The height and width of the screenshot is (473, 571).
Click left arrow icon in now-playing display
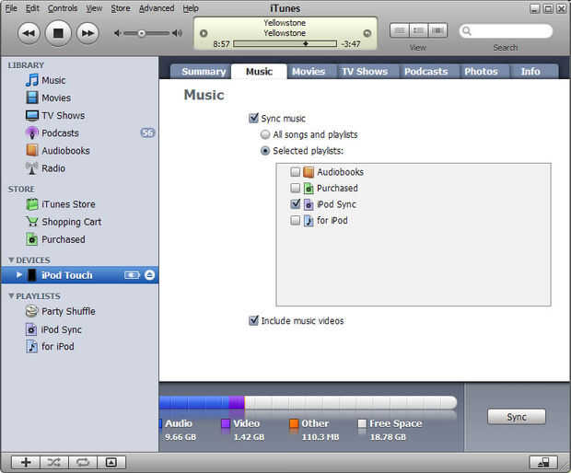point(204,33)
